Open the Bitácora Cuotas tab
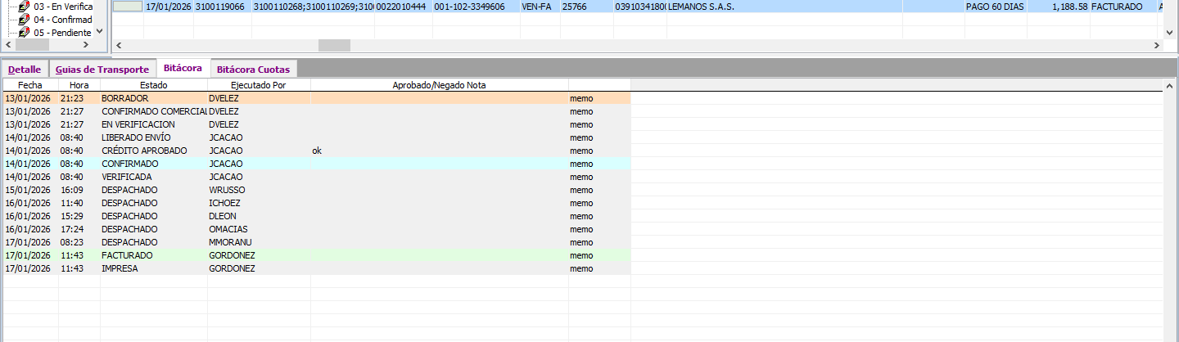Screen dimensions: 1179x342 tap(253, 70)
